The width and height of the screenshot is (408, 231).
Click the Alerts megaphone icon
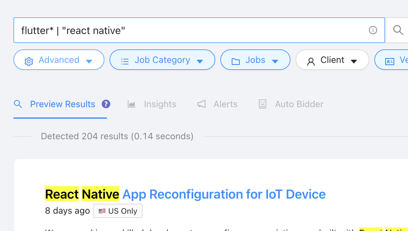[x=201, y=104]
